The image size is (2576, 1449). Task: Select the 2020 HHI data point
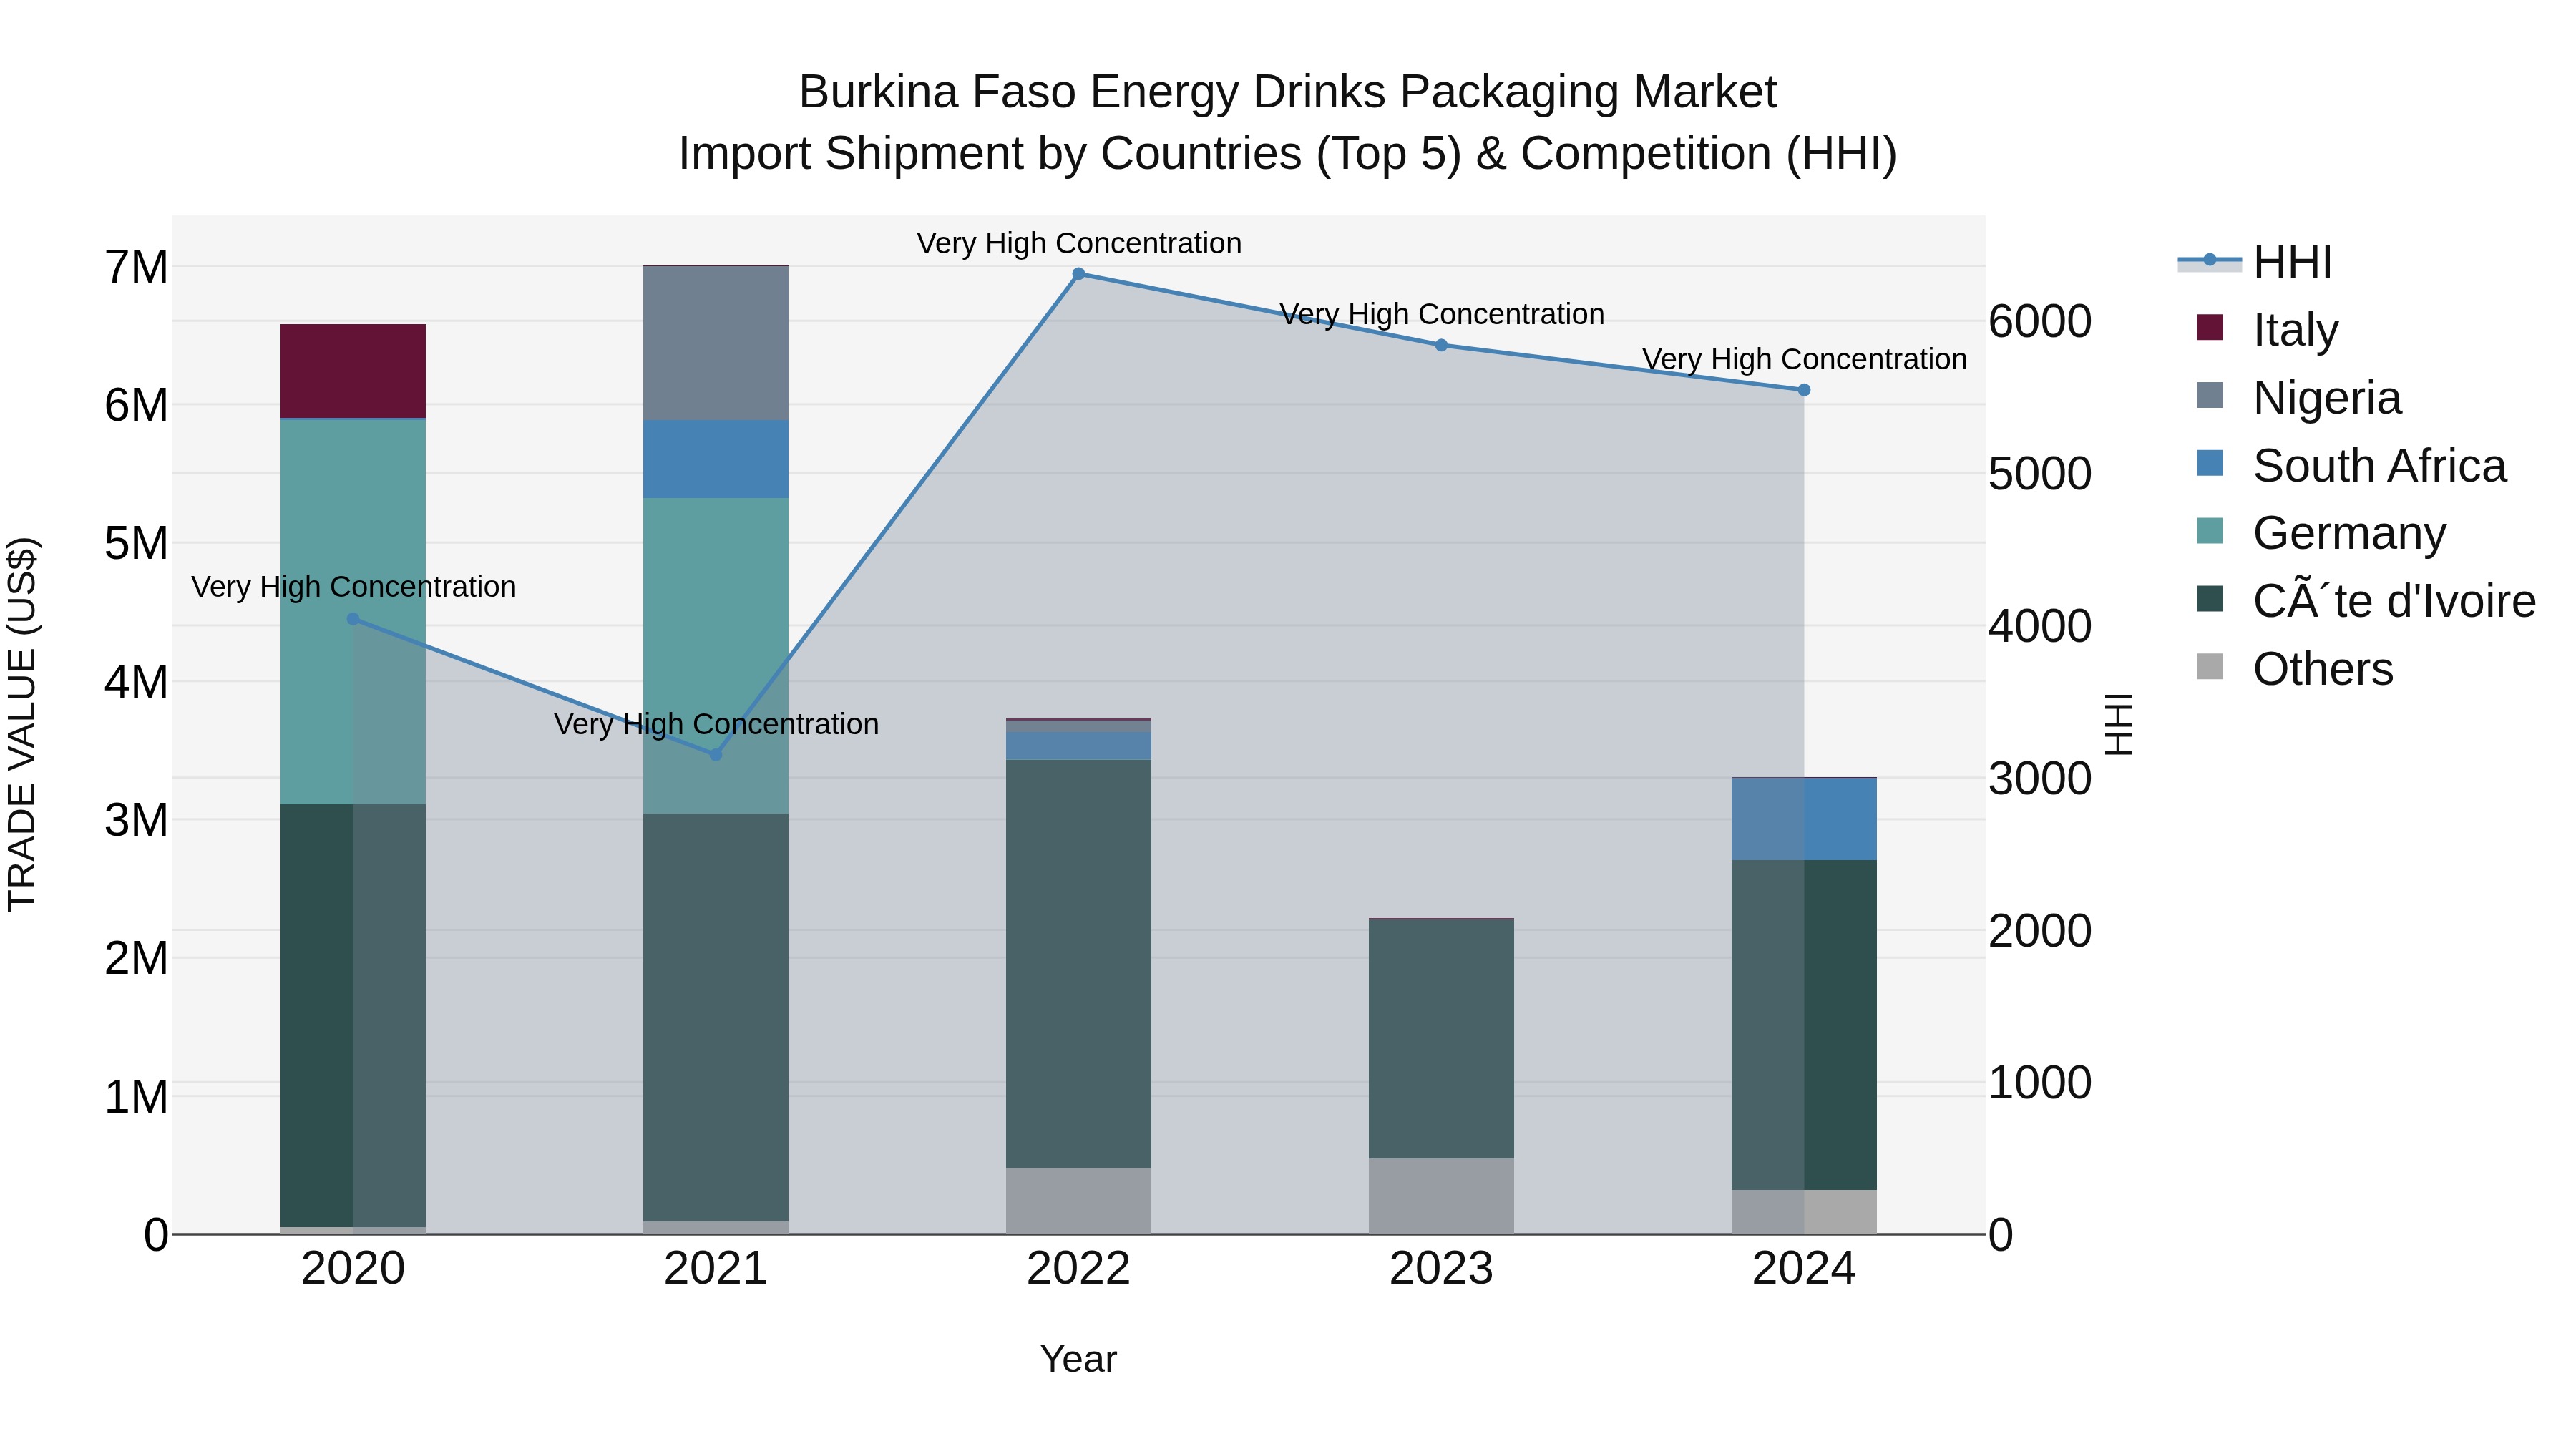[x=353, y=619]
